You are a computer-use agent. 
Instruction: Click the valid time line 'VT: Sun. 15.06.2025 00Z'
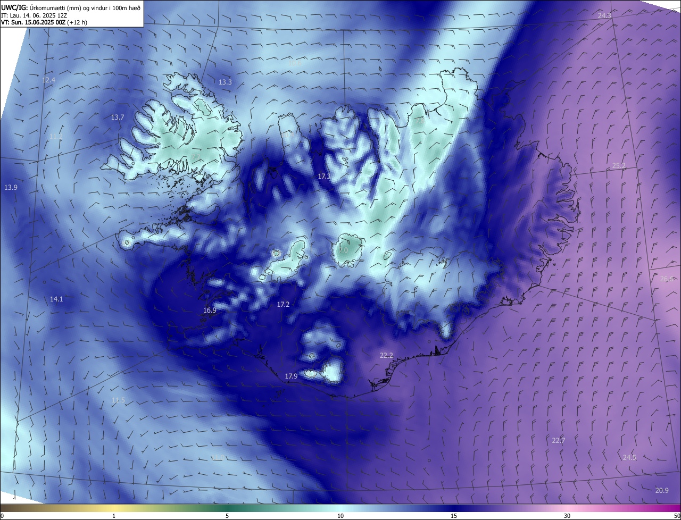[x=33, y=23]
